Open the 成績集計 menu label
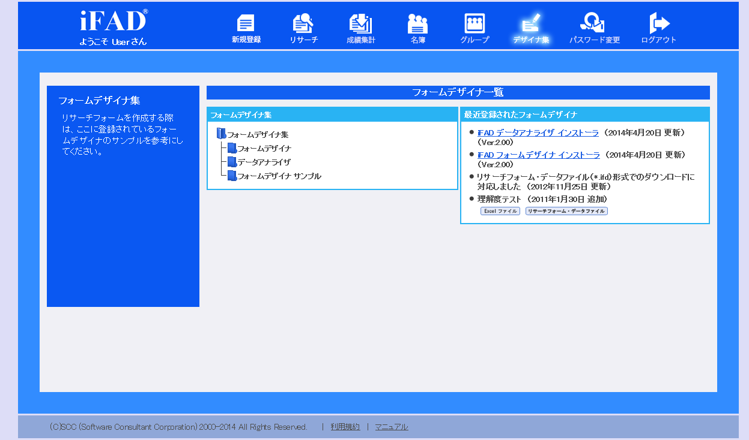The height and width of the screenshot is (440, 749). point(361,40)
